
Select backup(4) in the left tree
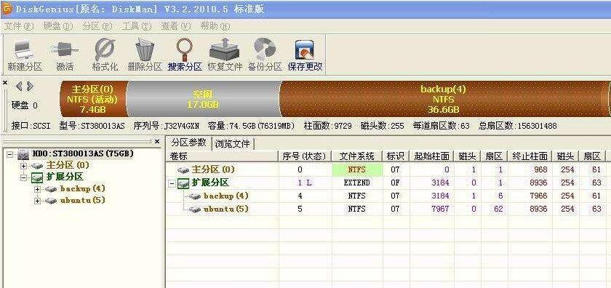coord(83,189)
